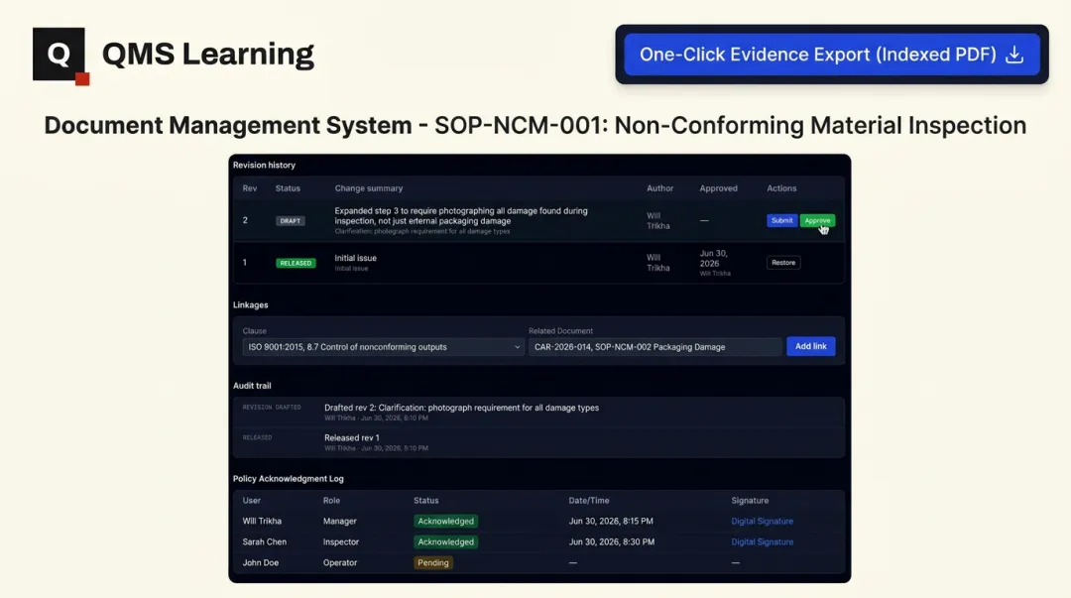Click the 'Drafted rev 2' audit entry
The image size is (1071, 598).
pyautogui.click(x=461, y=408)
